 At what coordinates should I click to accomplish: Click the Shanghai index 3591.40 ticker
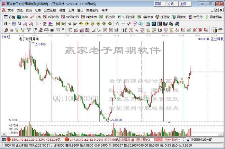(x=34, y=140)
